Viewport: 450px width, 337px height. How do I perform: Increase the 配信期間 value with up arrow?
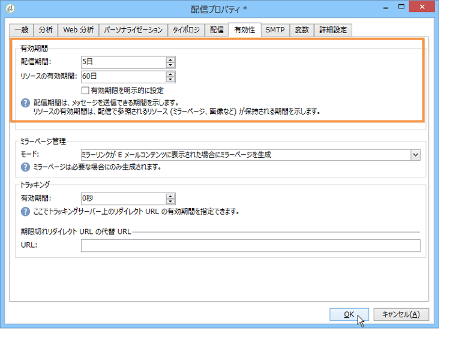tap(170, 59)
